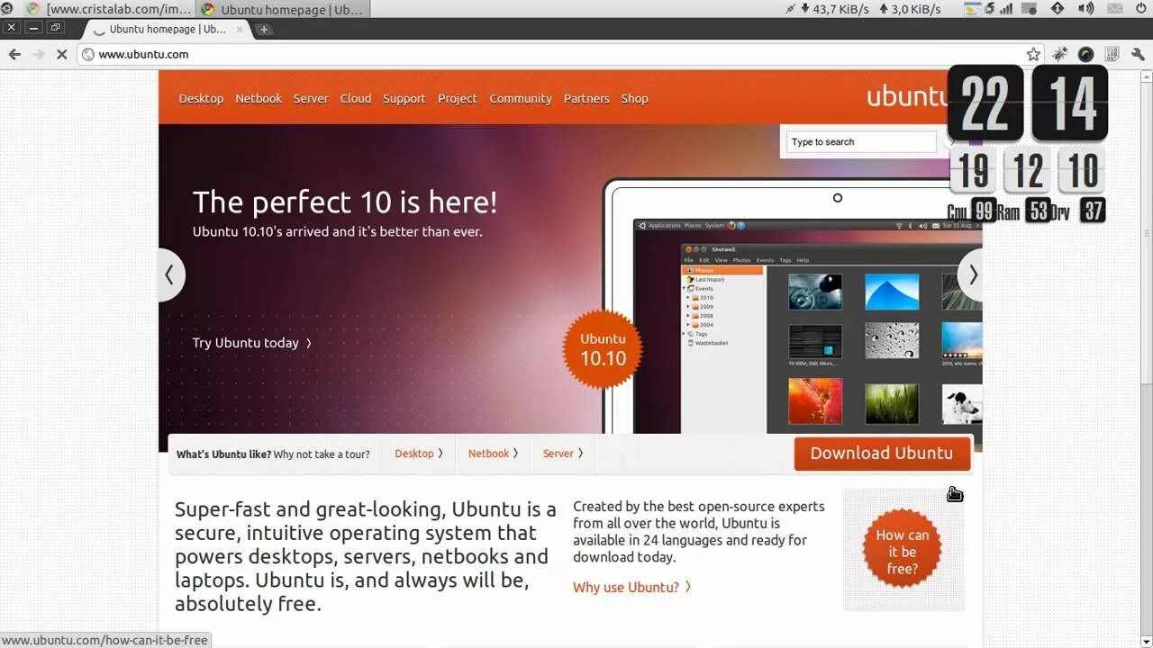Click the Cpu 99 usage widget
This screenshot has height=648, width=1153.
[971, 211]
